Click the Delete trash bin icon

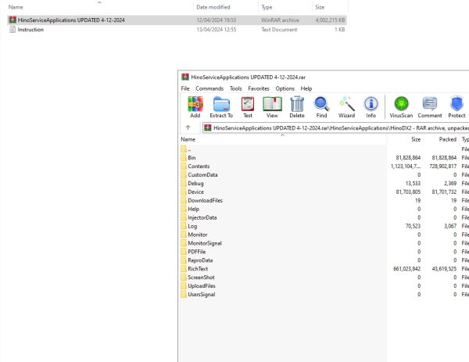pyautogui.click(x=297, y=104)
